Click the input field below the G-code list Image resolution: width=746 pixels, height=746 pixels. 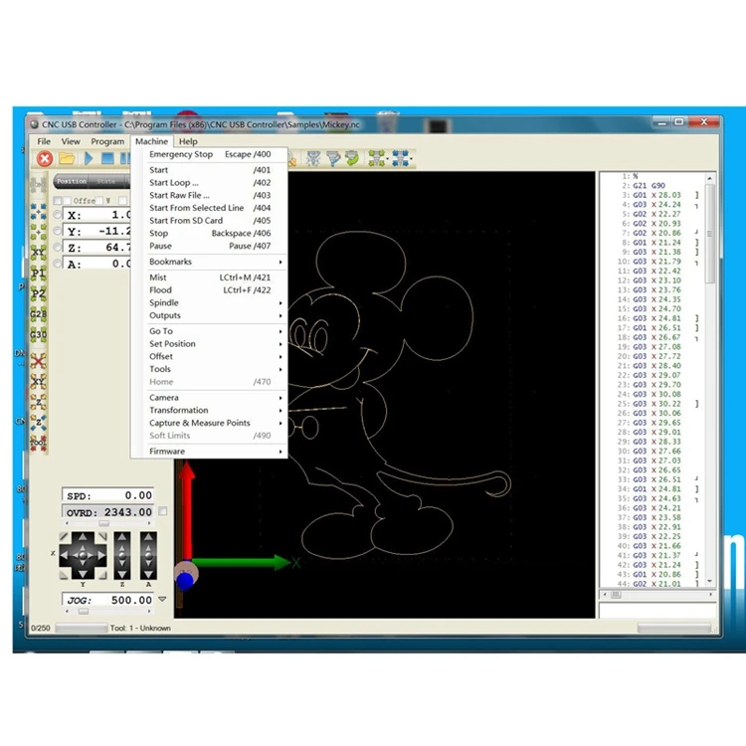[x=657, y=610]
